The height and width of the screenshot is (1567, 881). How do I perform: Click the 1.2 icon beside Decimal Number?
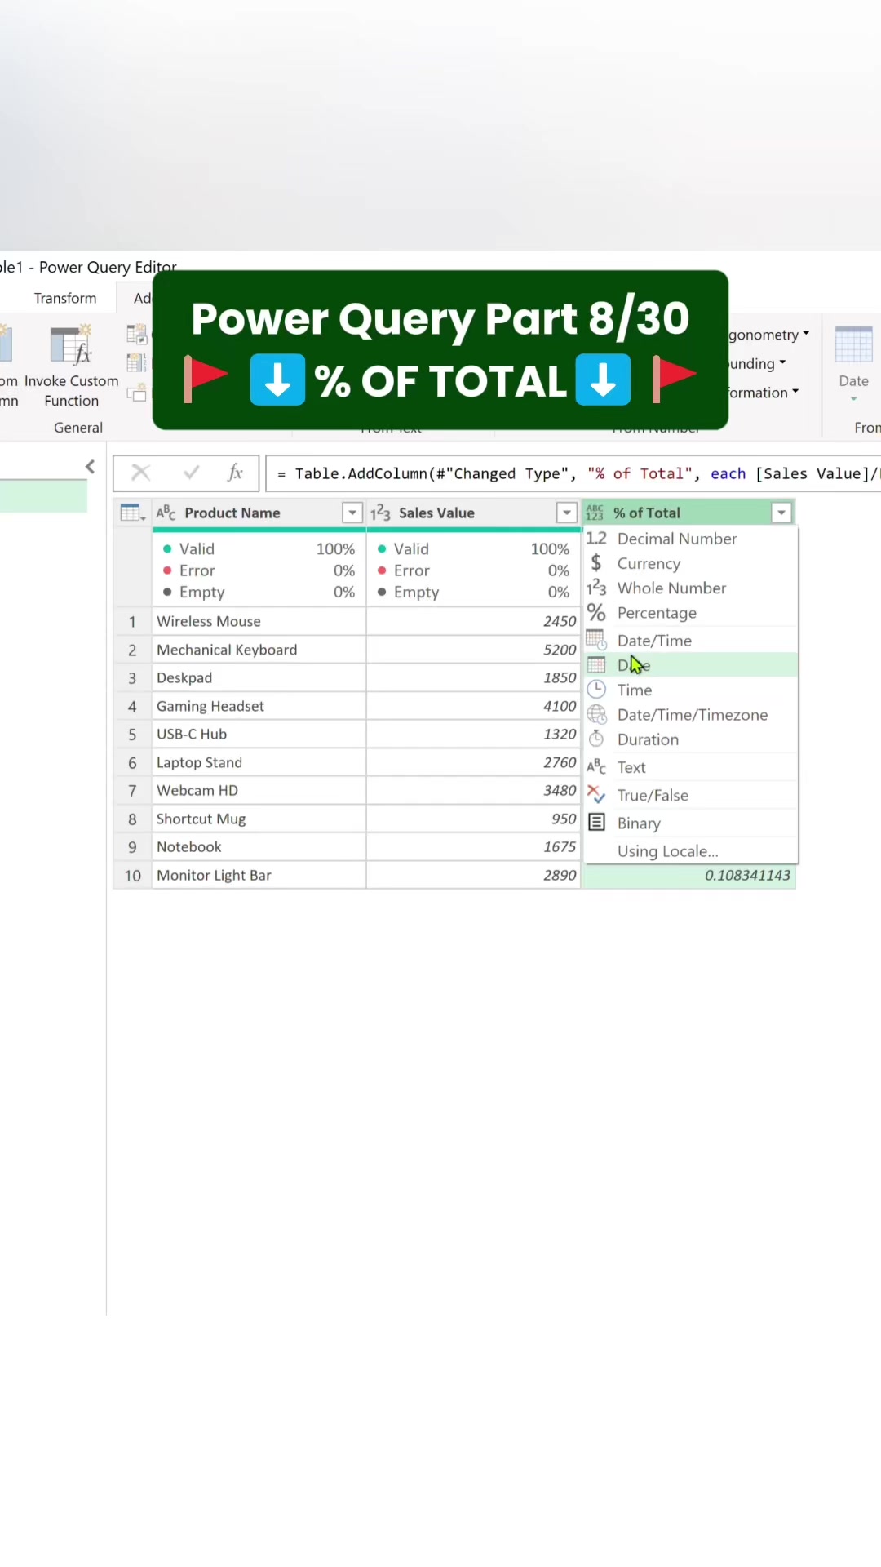[596, 538]
